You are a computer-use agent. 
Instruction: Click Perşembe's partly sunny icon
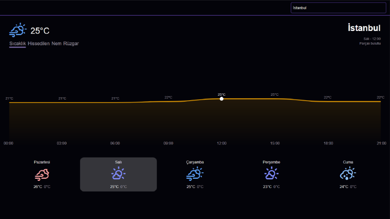coord(271,173)
